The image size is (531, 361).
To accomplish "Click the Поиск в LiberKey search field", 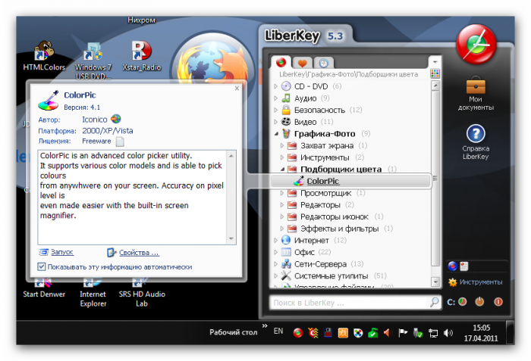I will coord(349,302).
